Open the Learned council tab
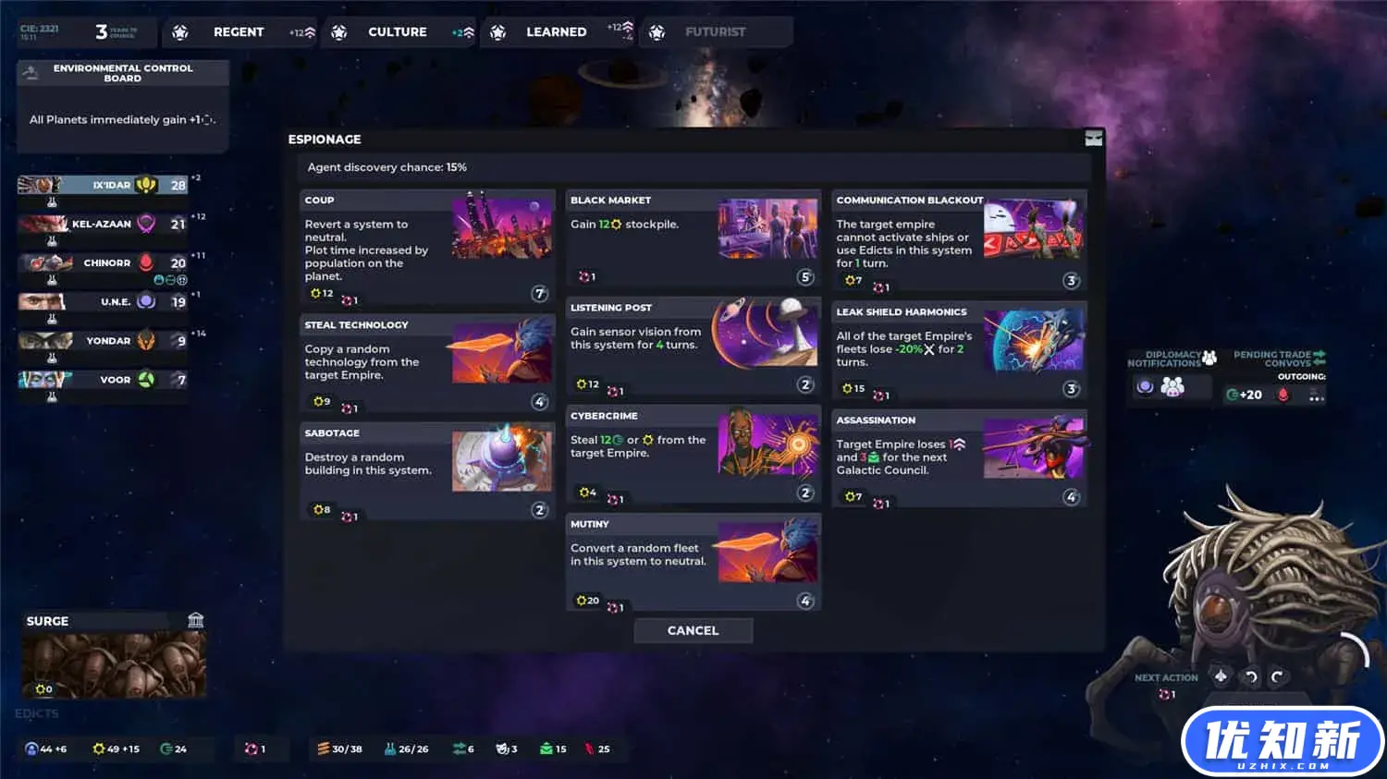Image resolution: width=1387 pixels, height=779 pixels. coord(556,32)
